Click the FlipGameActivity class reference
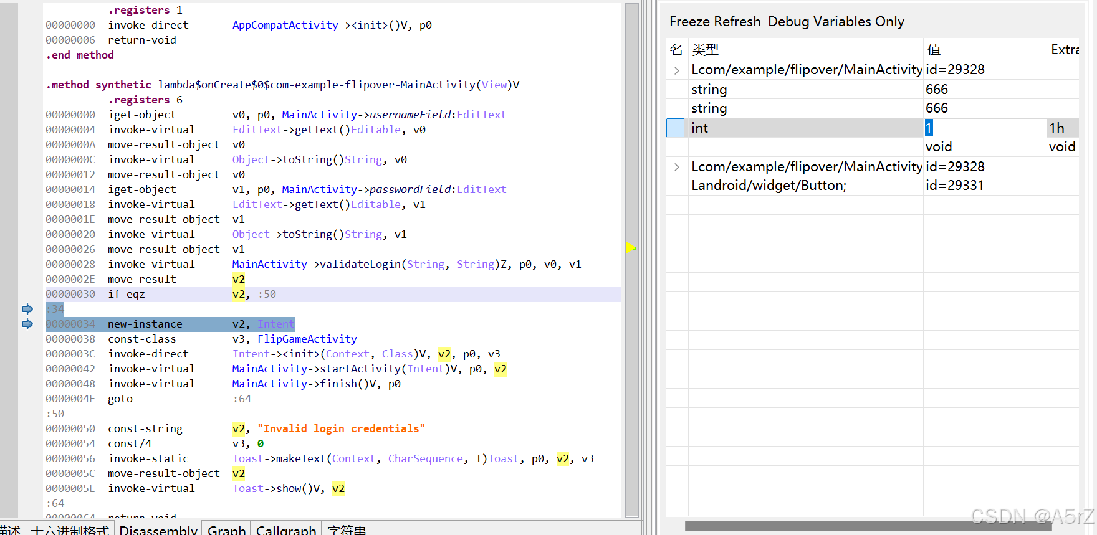This screenshot has width=1097, height=535. coord(307,339)
